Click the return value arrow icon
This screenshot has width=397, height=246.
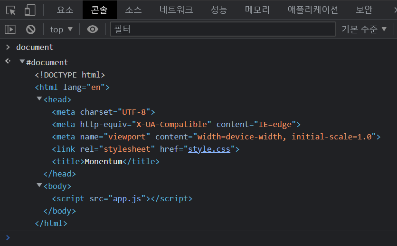point(8,61)
